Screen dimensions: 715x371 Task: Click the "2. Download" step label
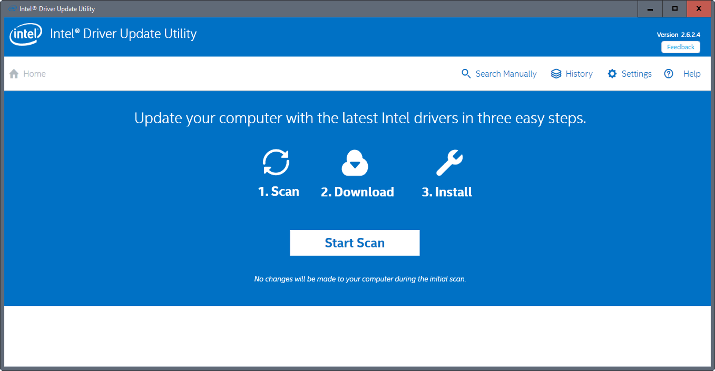pyautogui.click(x=357, y=192)
